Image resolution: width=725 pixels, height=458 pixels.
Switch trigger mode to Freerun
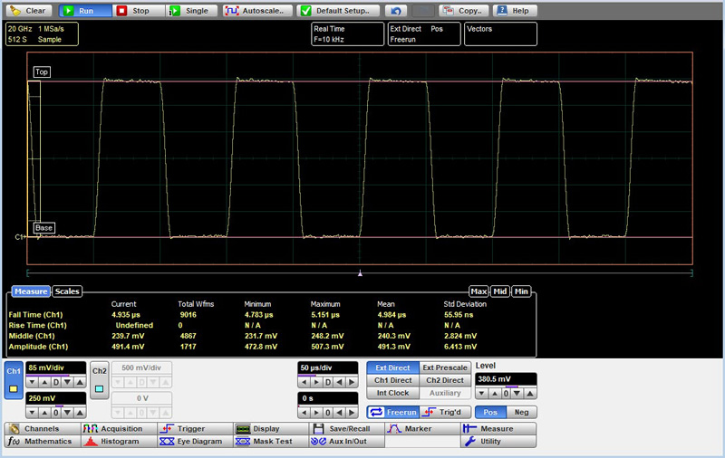coord(392,412)
